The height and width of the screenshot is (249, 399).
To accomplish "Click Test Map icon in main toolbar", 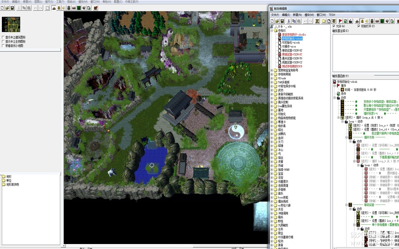I will pos(95,8).
